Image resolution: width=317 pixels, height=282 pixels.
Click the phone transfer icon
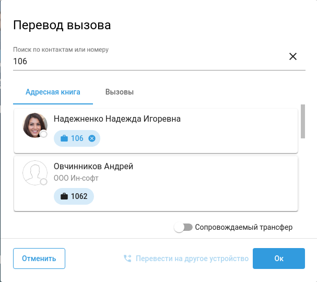point(127,258)
